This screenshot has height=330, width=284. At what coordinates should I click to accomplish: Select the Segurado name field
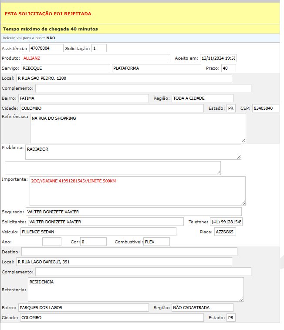point(133,212)
